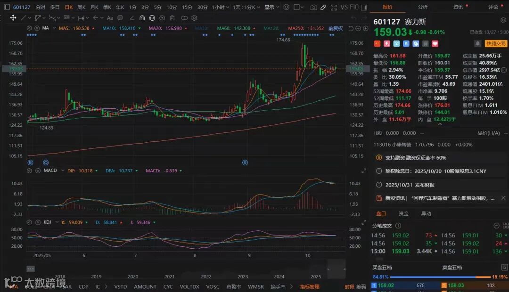Remove the KDJ indicator
Viewport: 509px width, 292px height.
[38, 222]
